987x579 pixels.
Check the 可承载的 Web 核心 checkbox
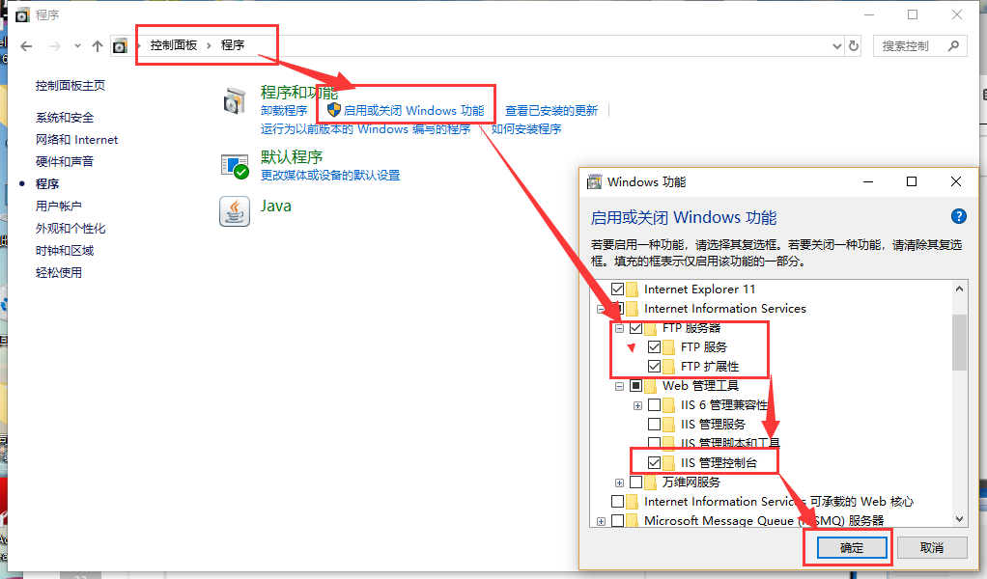617,502
